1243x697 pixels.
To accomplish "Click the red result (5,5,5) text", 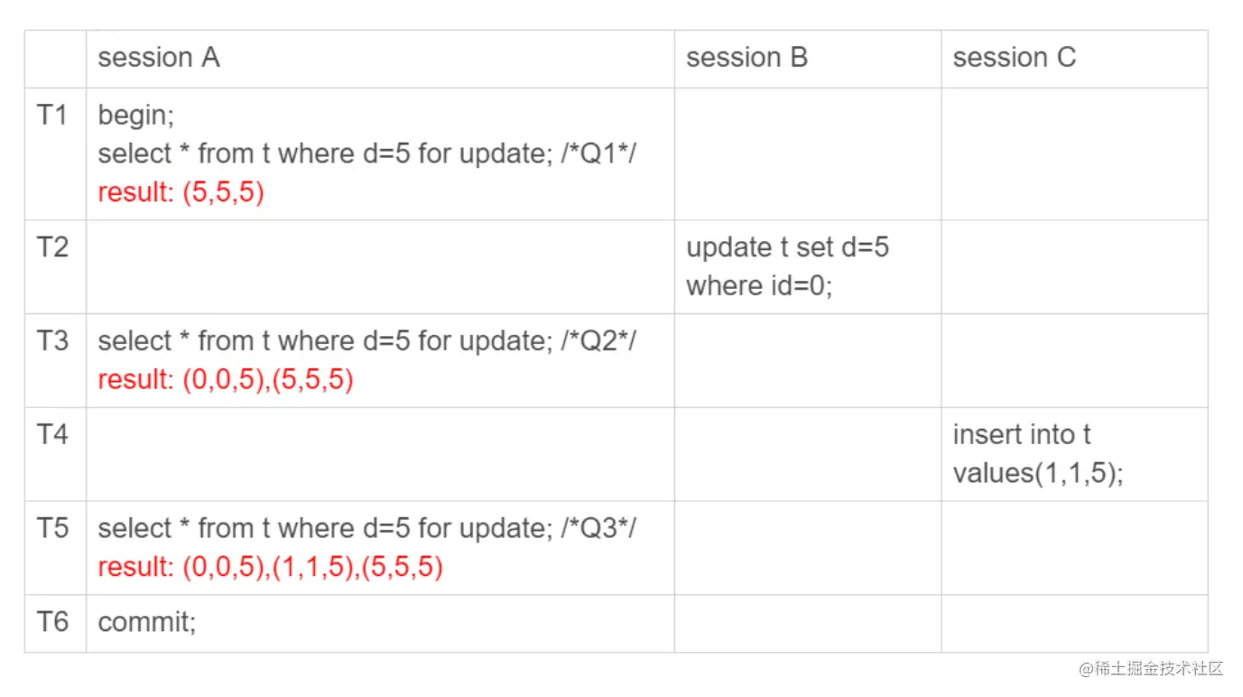I will click(x=181, y=192).
